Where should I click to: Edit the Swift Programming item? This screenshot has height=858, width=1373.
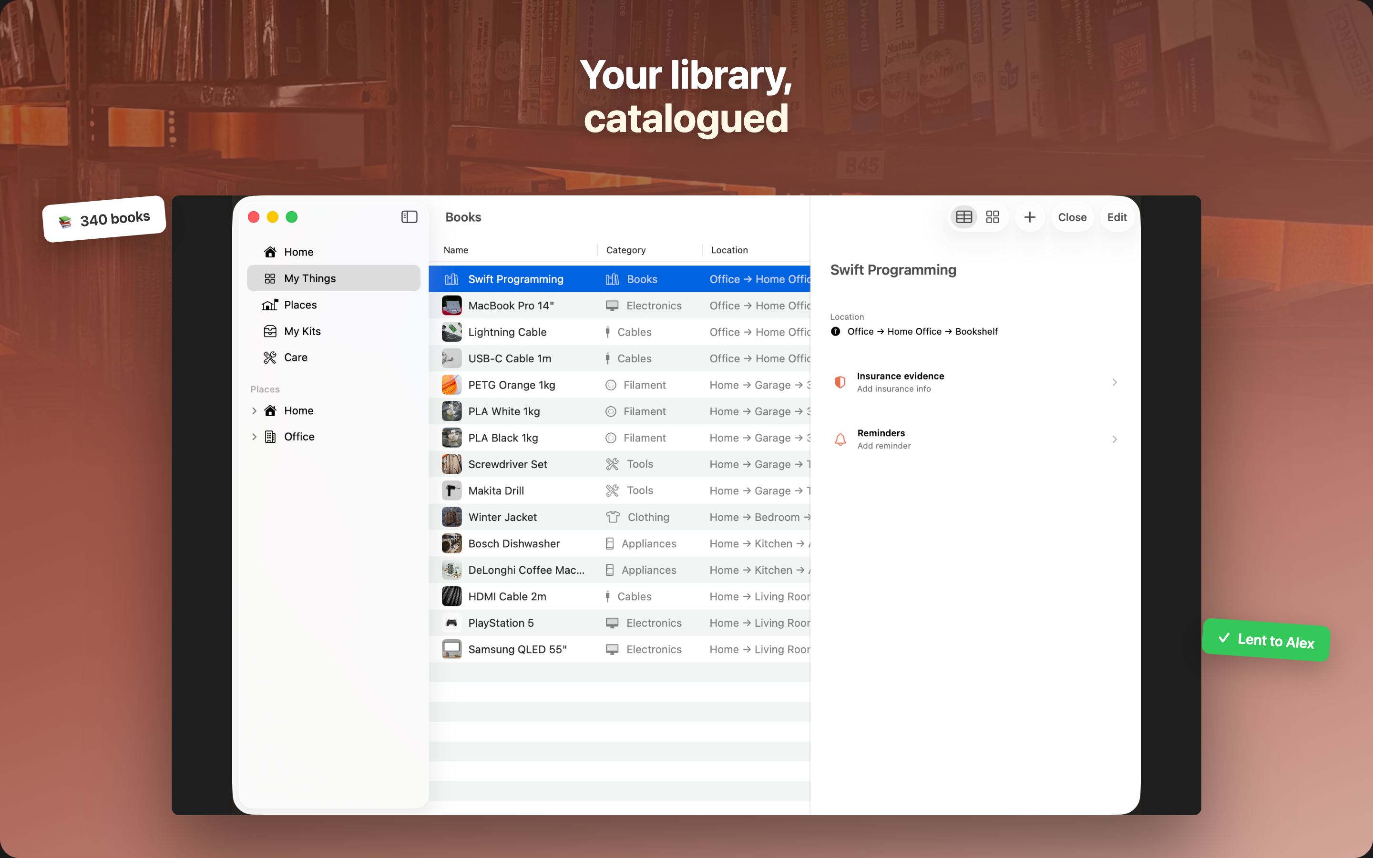click(1117, 217)
